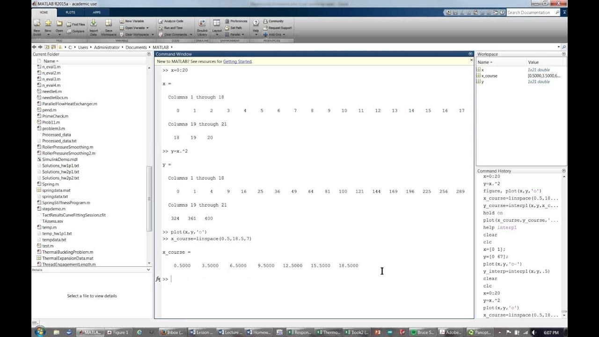Go back to previous folder arrow
The height and width of the screenshot is (337, 599).
[34, 47]
